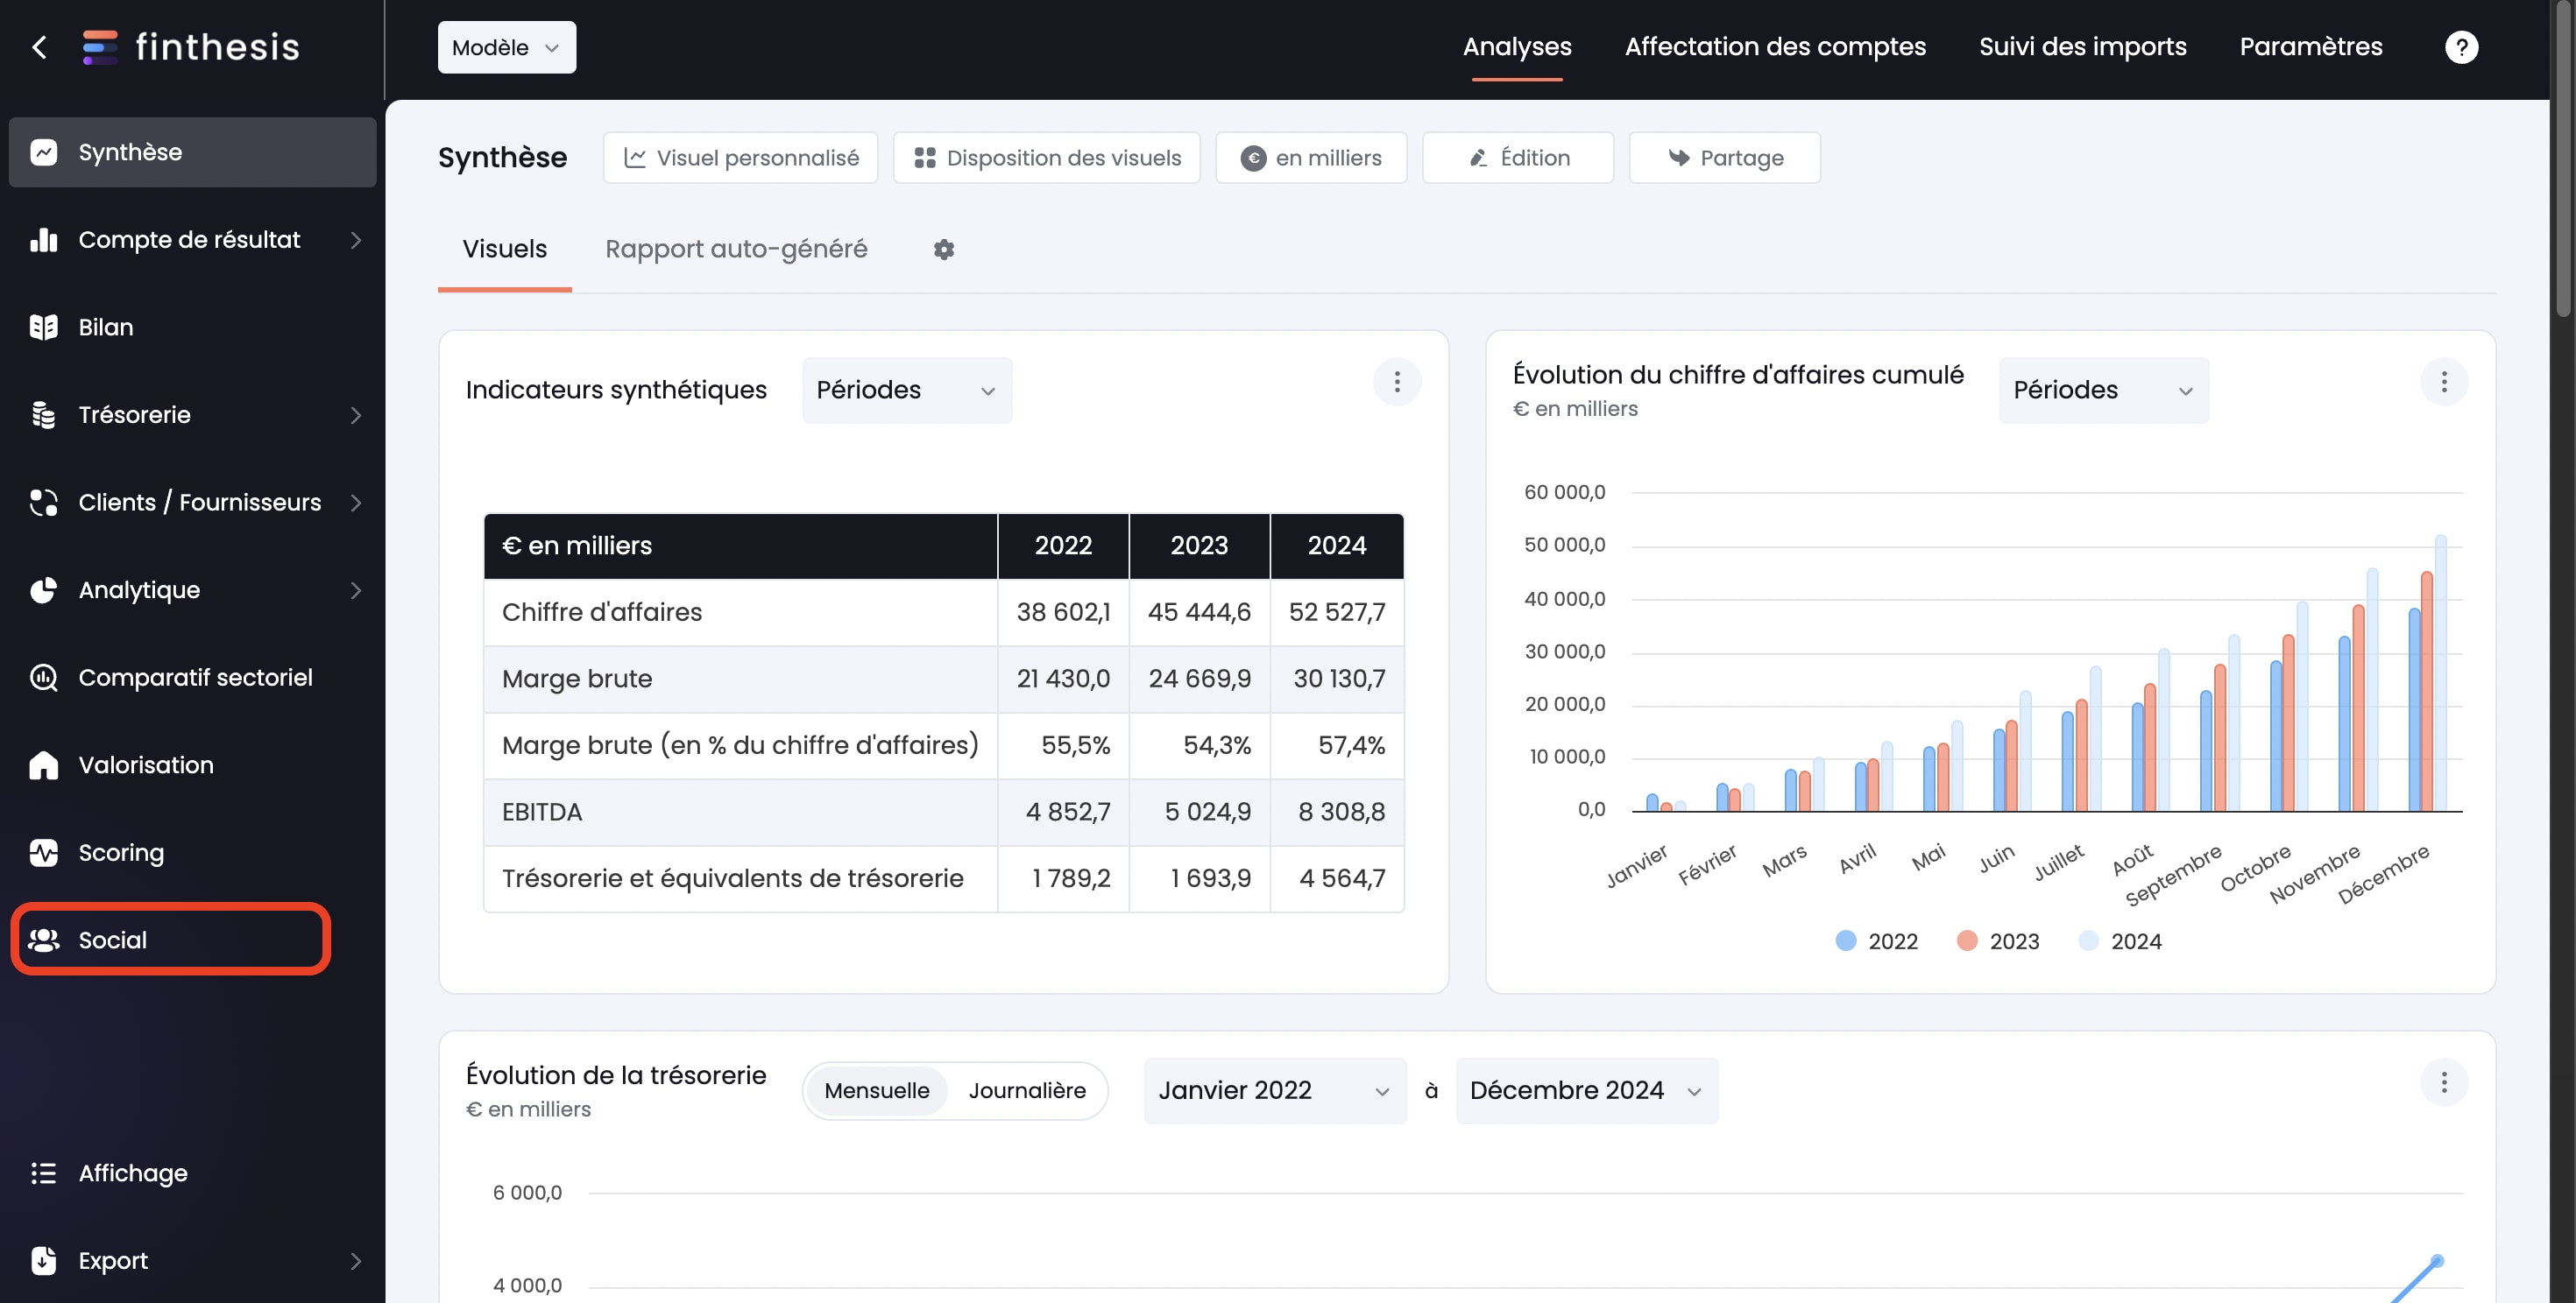Click the euro icon in en milliers button
2576x1303 pixels.
tap(1253, 158)
